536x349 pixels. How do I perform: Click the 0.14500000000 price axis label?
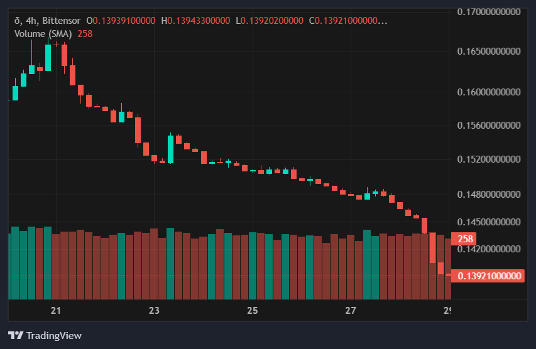489,222
